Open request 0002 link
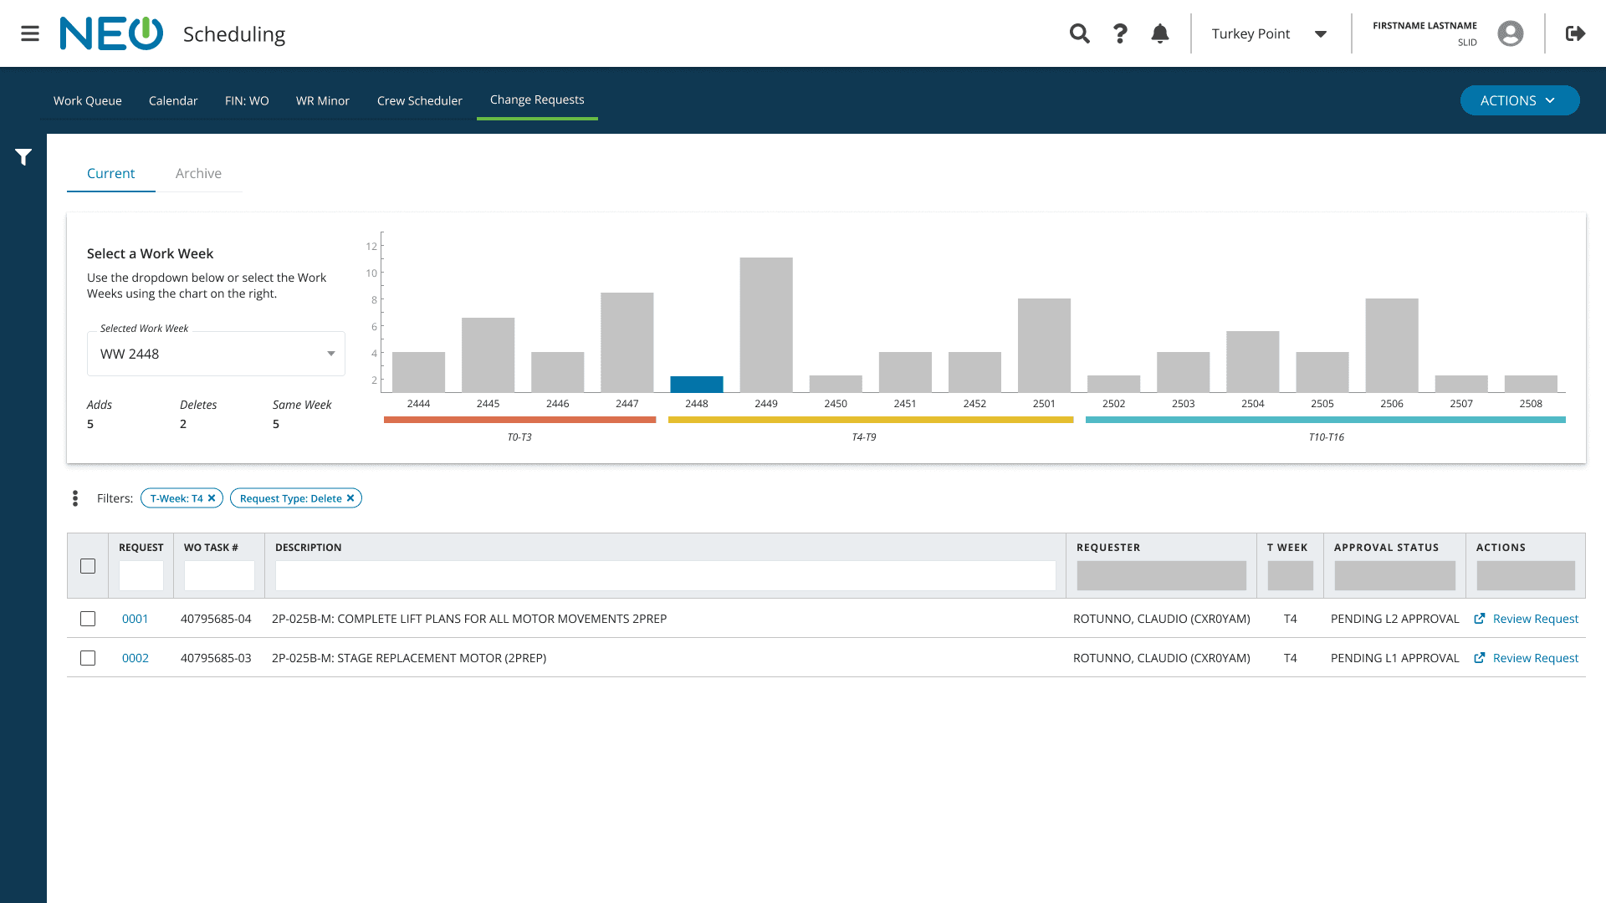The width and height of the screenshot is (1606, 903). [136, 658]
